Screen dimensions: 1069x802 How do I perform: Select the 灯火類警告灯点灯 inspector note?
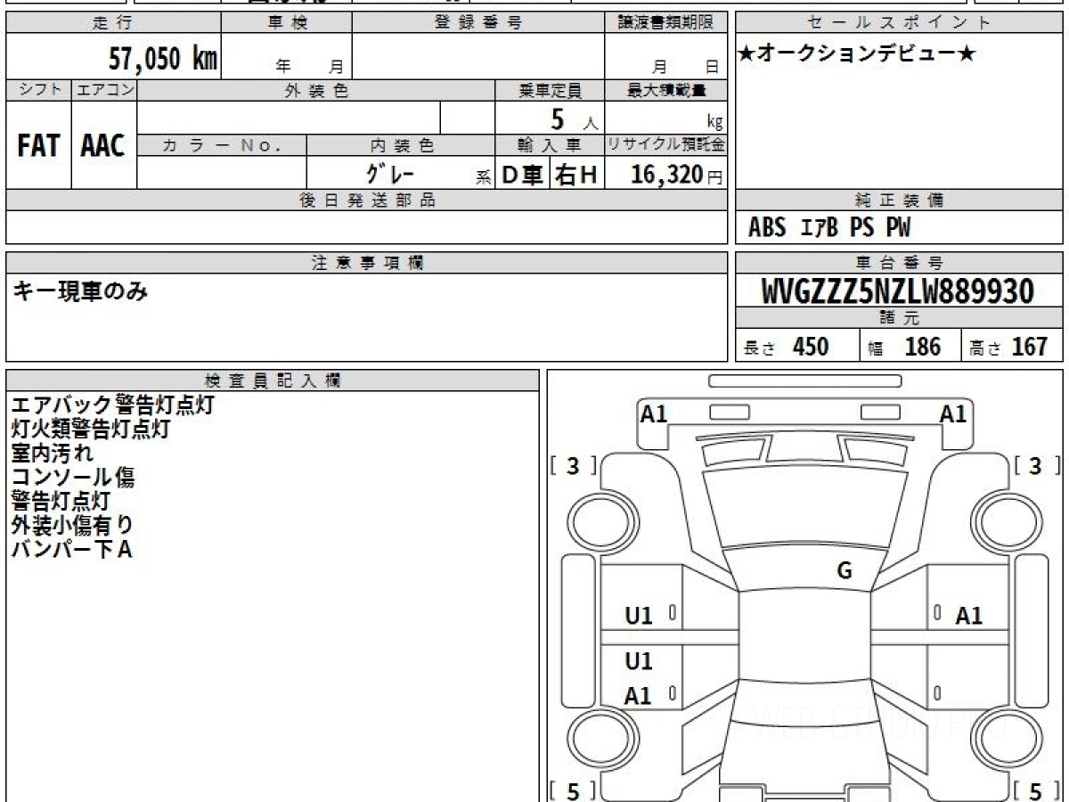pyautogui.click(x=90, y=429)
